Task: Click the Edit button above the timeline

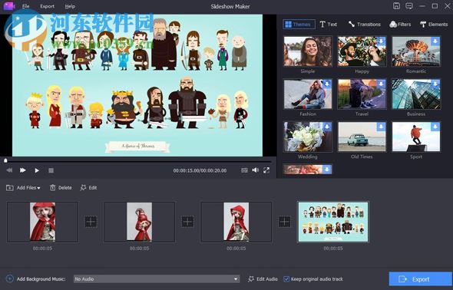Action: click(88, 187)
